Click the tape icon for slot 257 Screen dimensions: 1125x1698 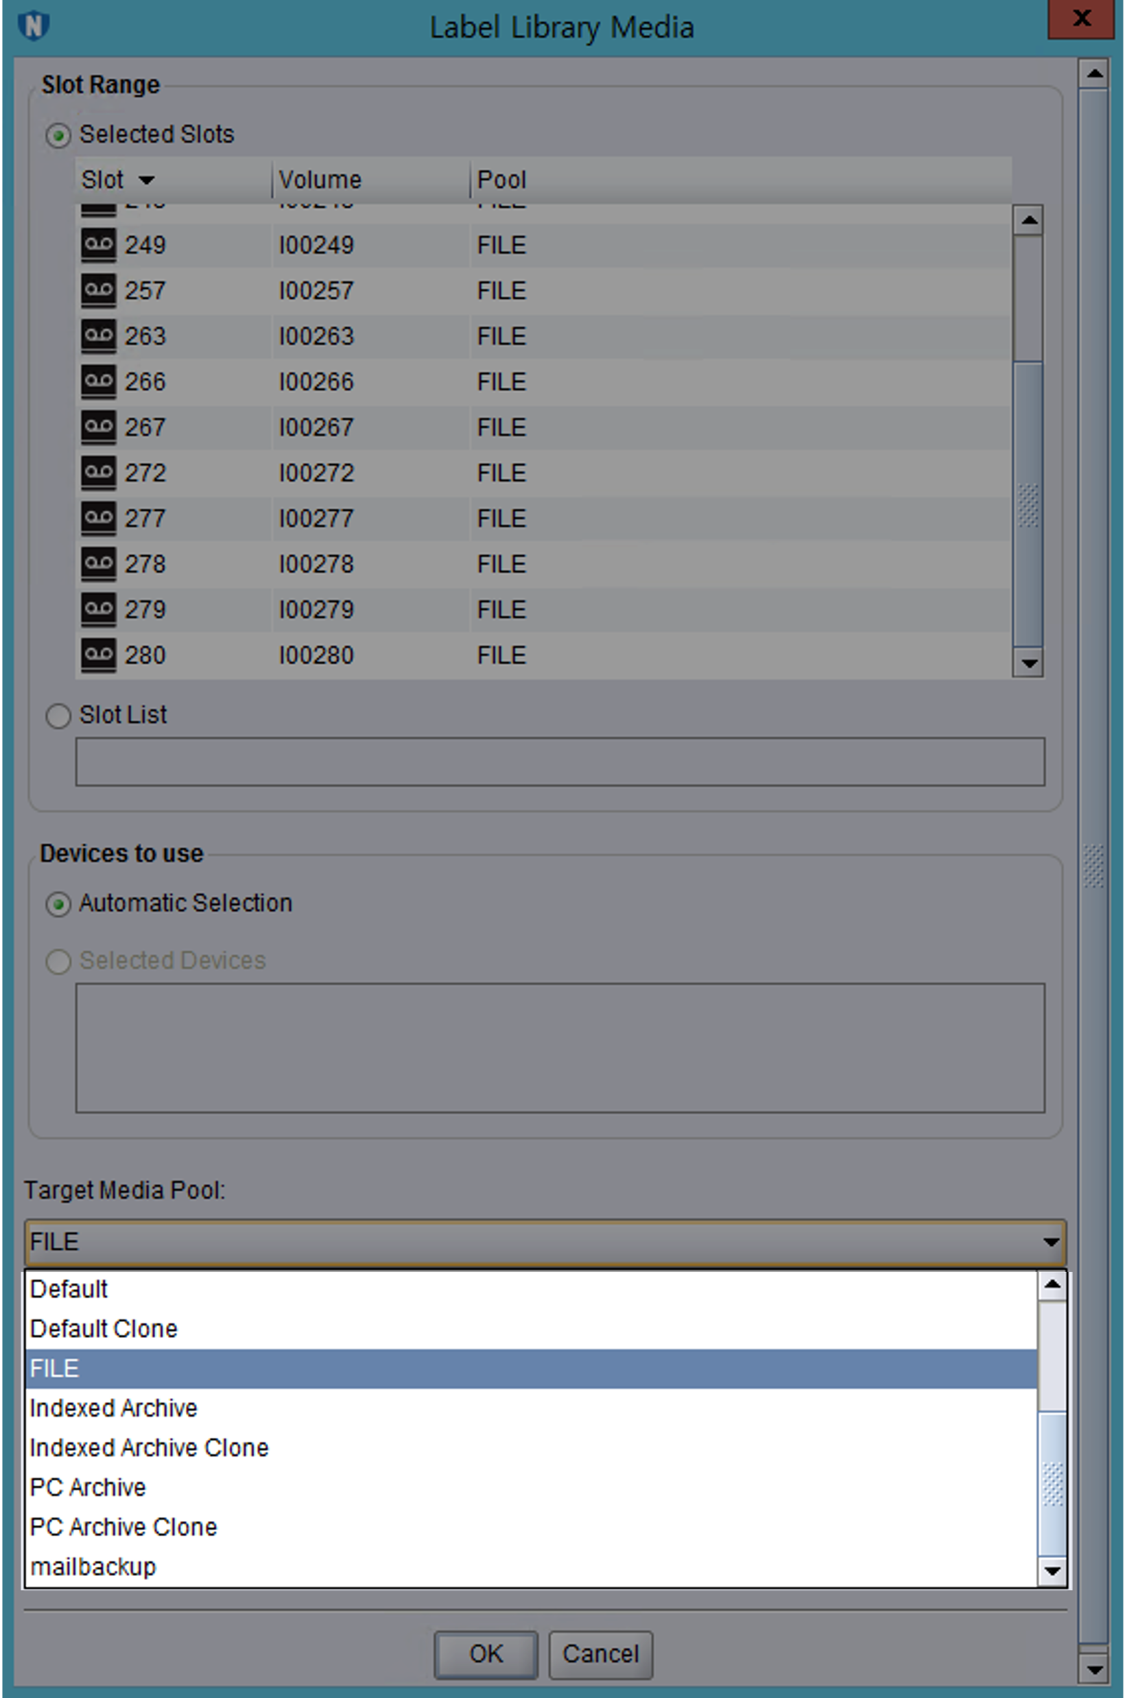pyautogui.click(x=97, y=290)
